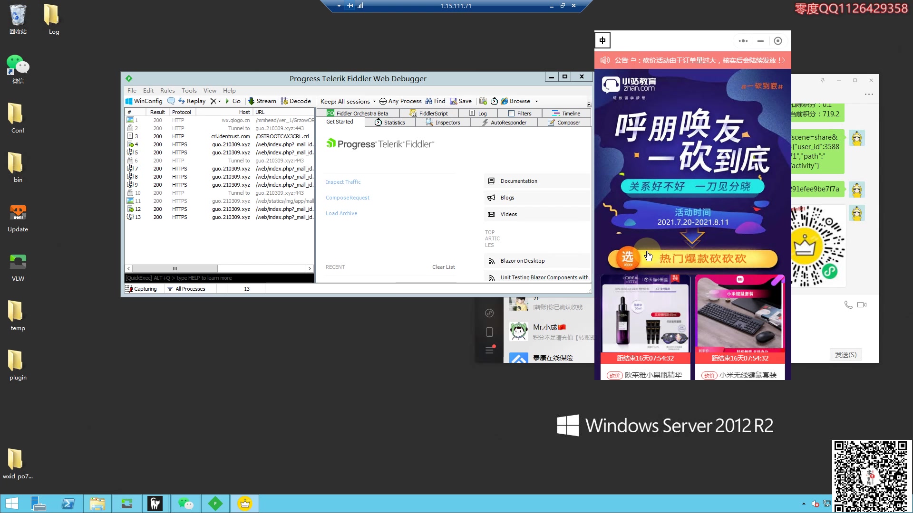Image resolution: width=913 pixels, height=513 pixels.
Task: Open the File menu
Action: (132, 90)
